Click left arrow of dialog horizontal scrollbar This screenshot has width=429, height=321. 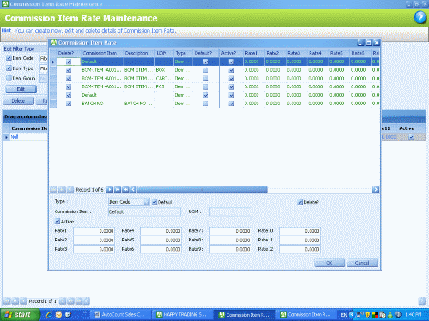click(133, 189)
